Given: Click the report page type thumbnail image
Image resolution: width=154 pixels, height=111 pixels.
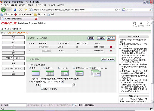Looking at the screenshot, I should [50, 73].
